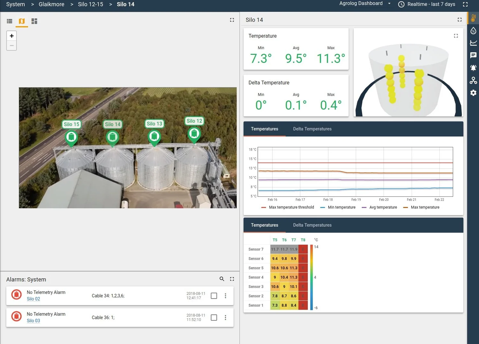Open the network/sharing icon in sidebar
Viewport: 479px width, 344px height.
point(473,80)
